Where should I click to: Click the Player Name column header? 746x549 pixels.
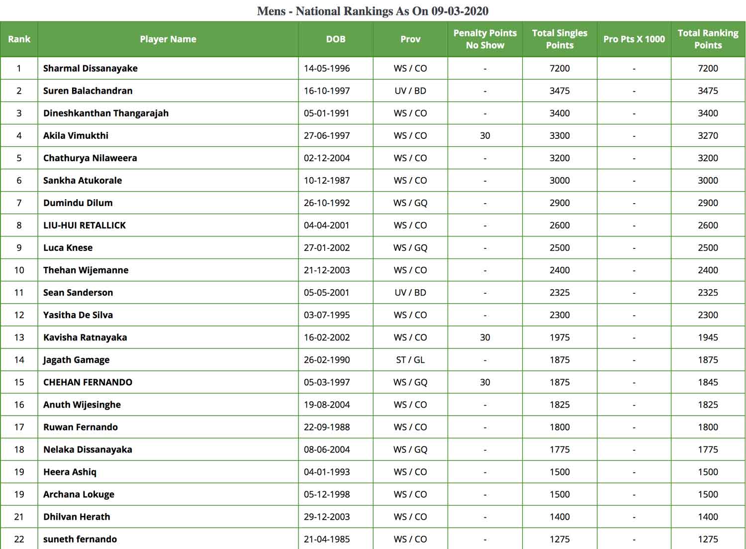pos(168,39)
